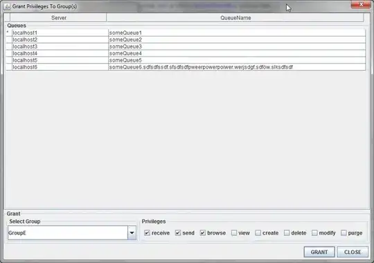Uncheck the browse privilege checkbox
374x263 pixels.
pos(203,233)
